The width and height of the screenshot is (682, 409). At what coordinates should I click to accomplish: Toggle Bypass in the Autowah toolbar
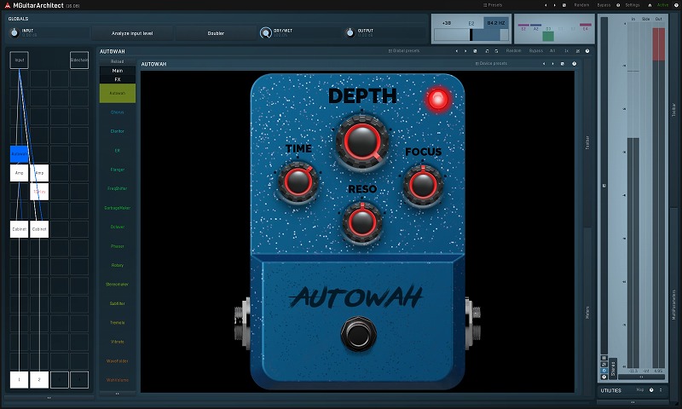pyautogui.click(x=535, y=51)
